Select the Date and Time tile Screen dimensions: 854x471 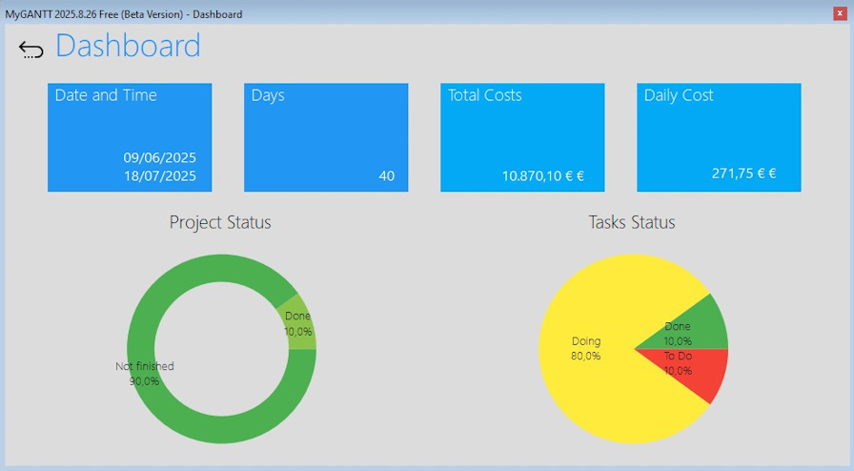tap(130, 137)
